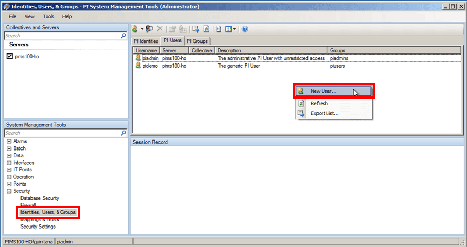467x247 pixels.
Task: Select Security Settings tree item
Action: (x=38, y=227)
